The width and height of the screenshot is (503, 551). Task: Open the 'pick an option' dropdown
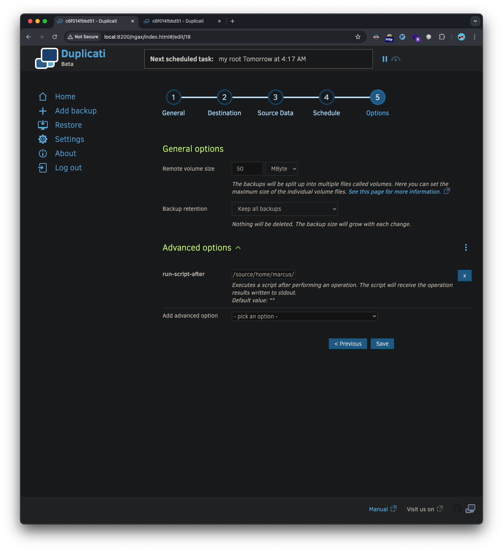tap(304, 317)
